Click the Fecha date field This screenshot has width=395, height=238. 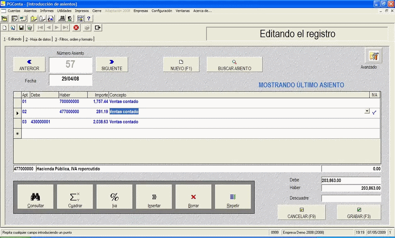(70, 80)
